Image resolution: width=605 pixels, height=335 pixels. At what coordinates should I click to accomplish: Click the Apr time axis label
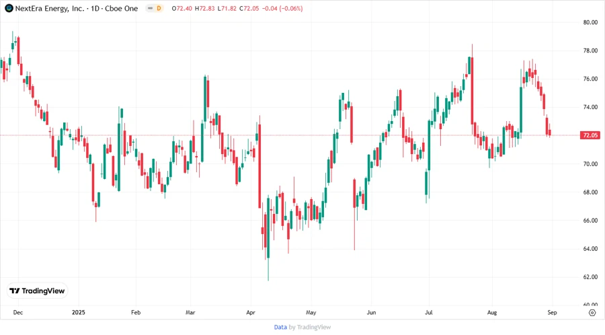tap(251, 312)
